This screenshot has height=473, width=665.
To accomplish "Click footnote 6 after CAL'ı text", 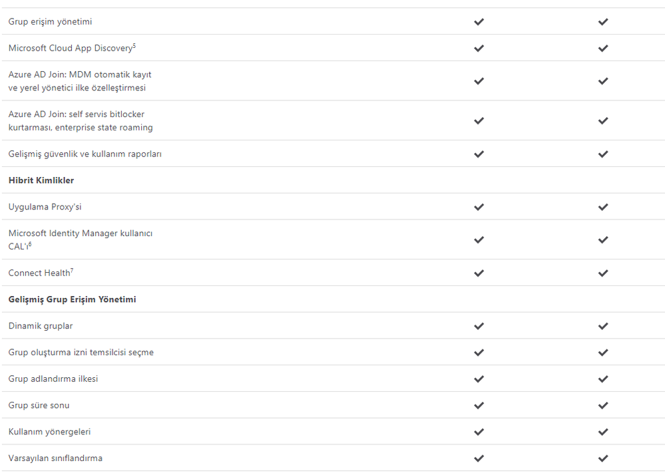I will (30, 243).
